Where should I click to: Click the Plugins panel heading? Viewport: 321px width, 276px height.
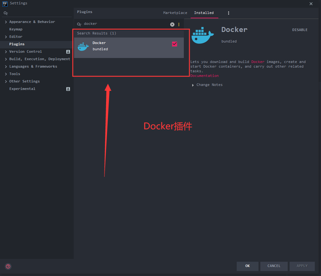(x=85, y=12)
